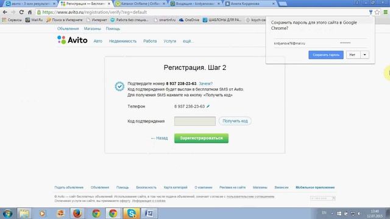Screen dimensions: 390x219
Task: Bookmark this page with the star icon
Action: pos(377,12)
